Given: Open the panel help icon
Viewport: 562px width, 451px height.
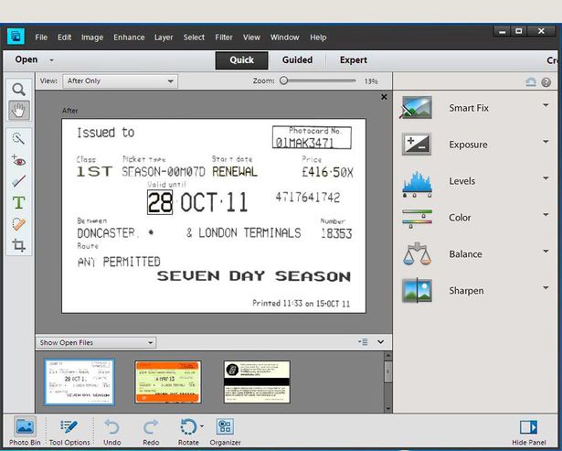Looking at the screenshot, I should click(546, 82).
